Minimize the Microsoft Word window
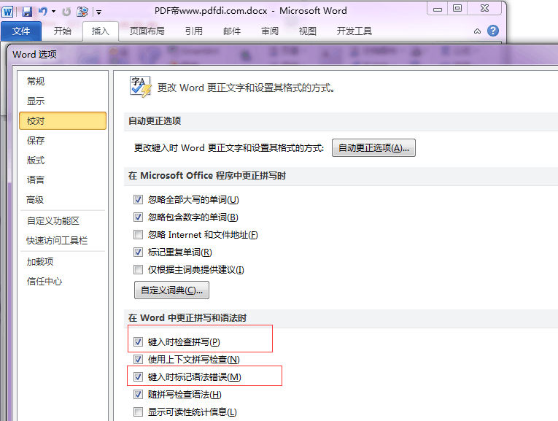The image size is (558, 421). [438, 9]
